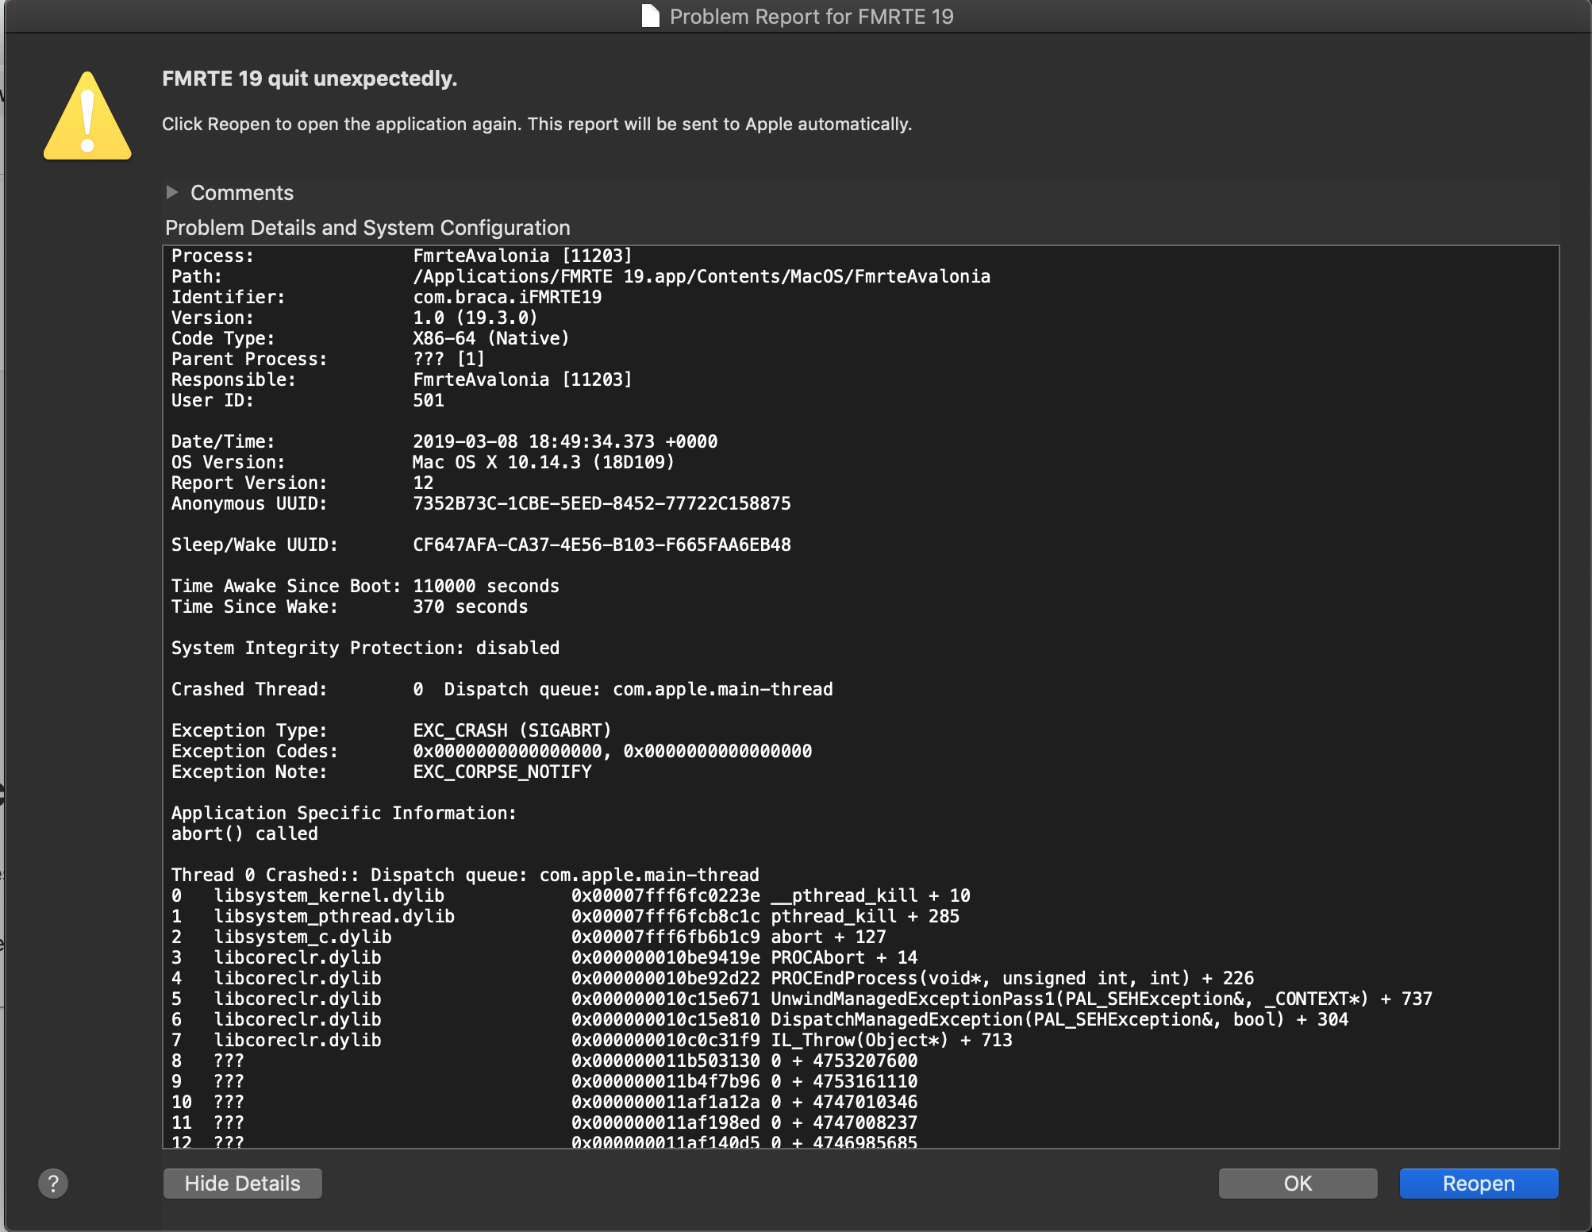The image size is (1592, 1232).
Task: Click the 'abort() called' text line
Action: (244, 834)
